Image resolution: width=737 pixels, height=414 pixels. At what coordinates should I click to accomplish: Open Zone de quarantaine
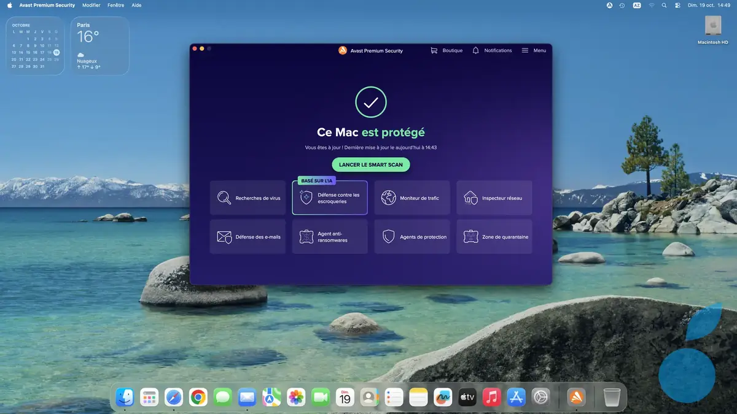point(494,236)
